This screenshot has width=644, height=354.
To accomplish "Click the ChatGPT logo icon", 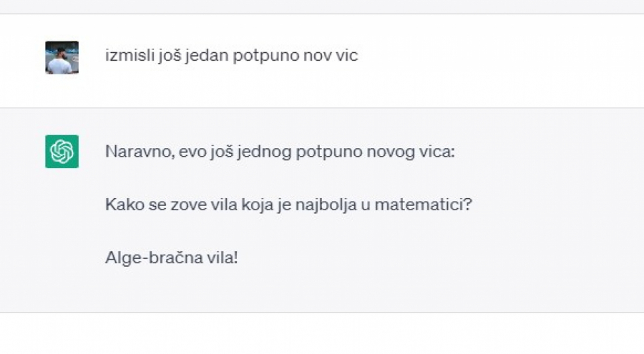I will point(62,152).
